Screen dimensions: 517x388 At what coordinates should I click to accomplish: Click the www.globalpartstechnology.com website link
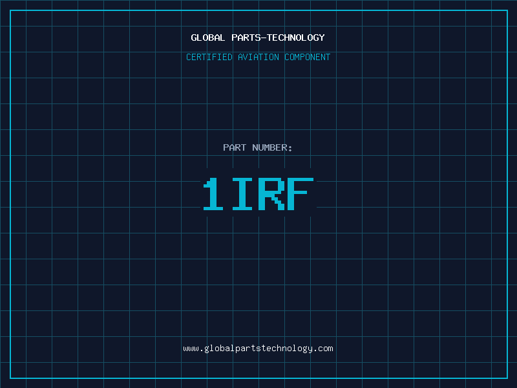pos(258,349)
